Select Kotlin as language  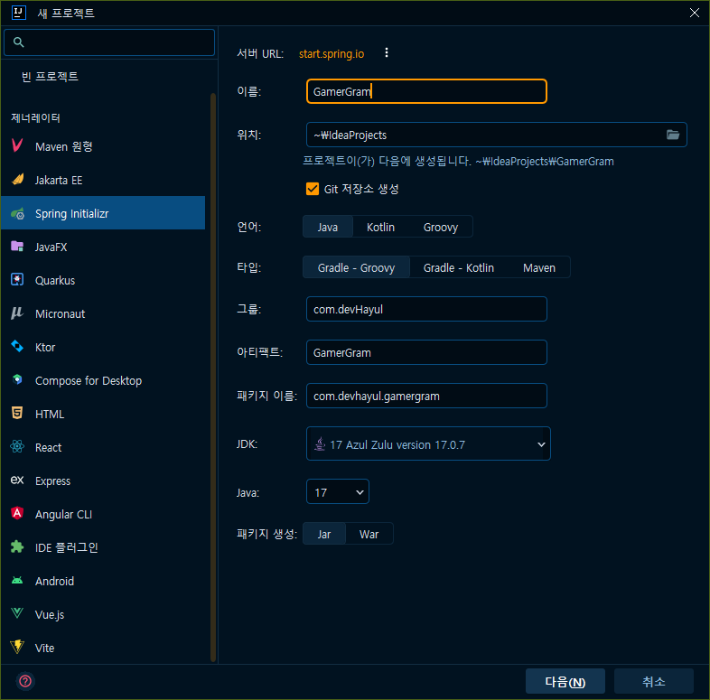(x=380, y=227)
